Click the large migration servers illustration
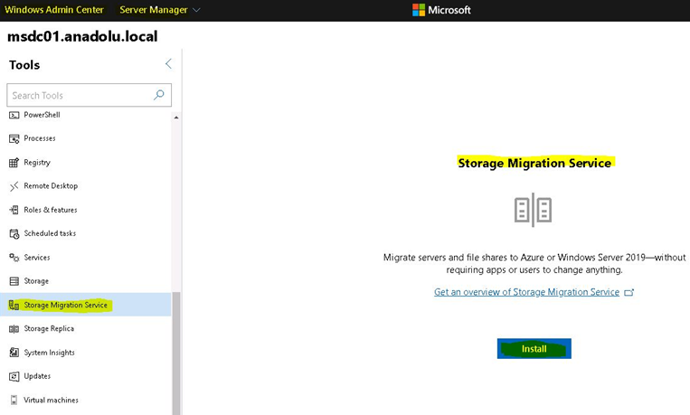 [x=533, y=210]
